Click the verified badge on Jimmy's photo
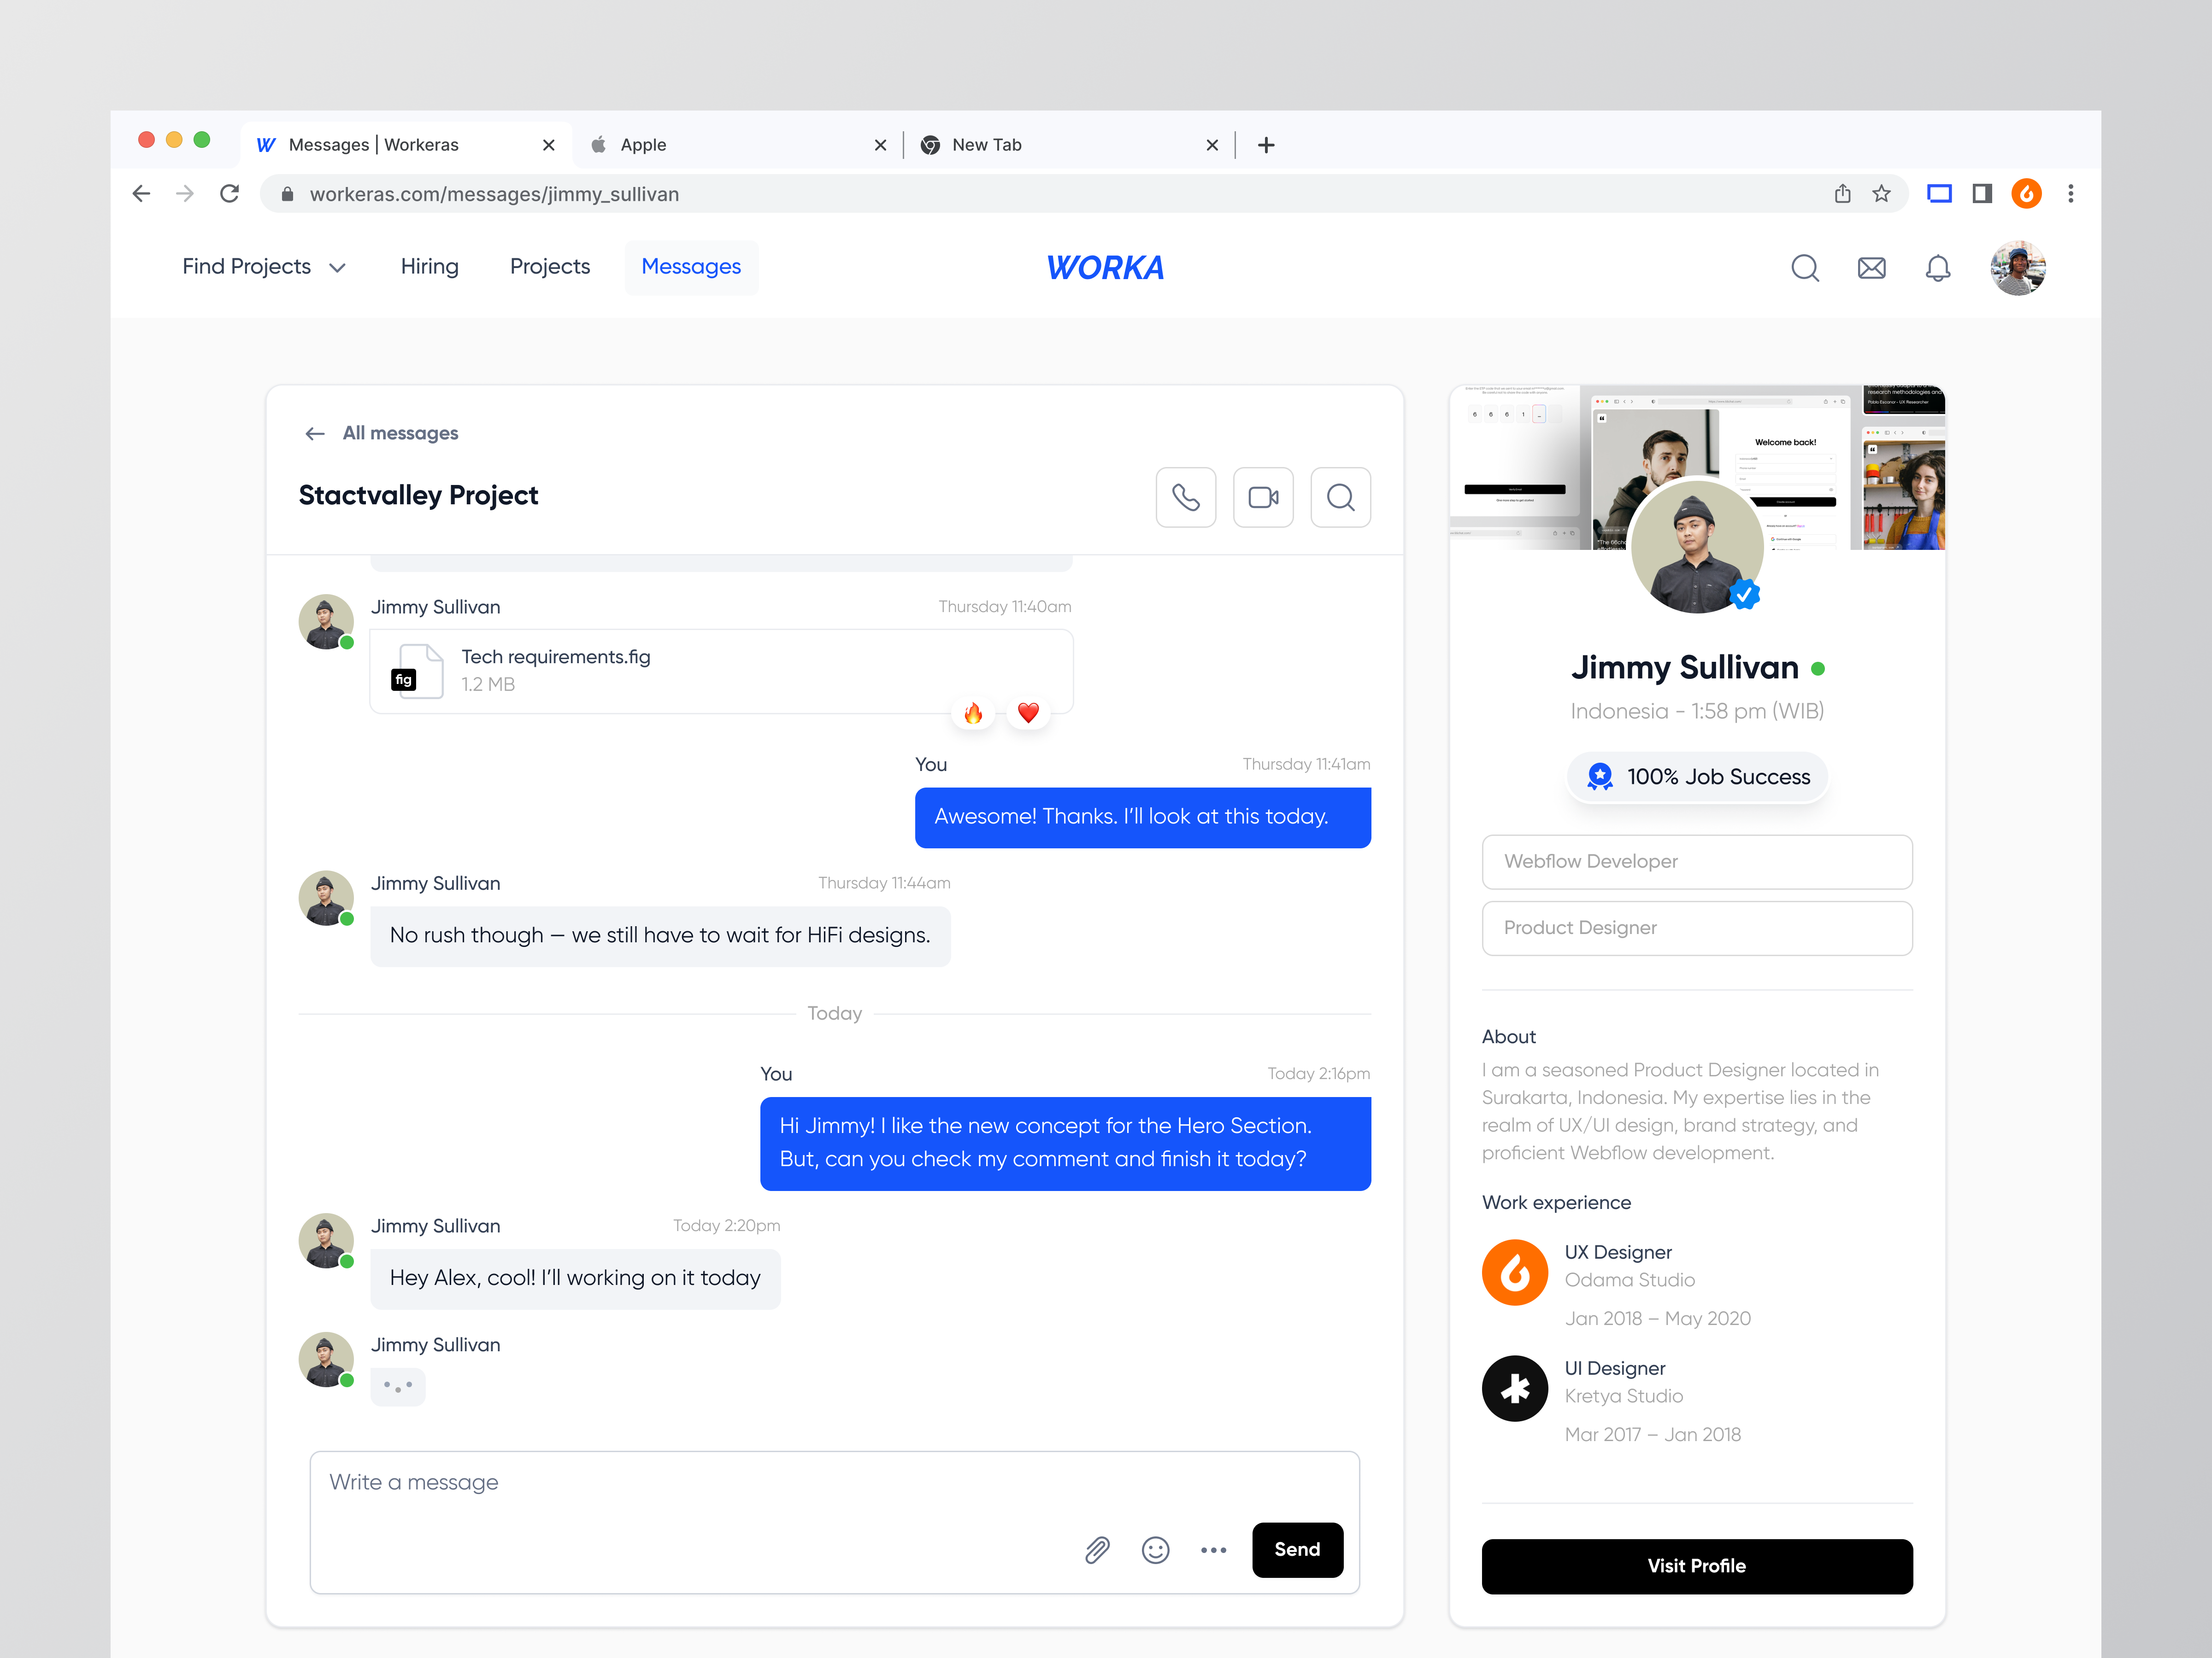The width and height of the screenshot is (2212, 1658). tap(1745, 594)
